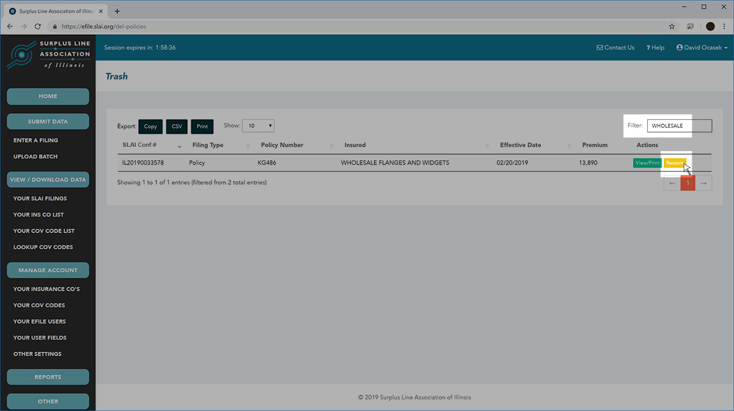The height and width of the screenshot is (411, 734).
Task: Open the Show entries dropdown
Action: pos(258,125)
